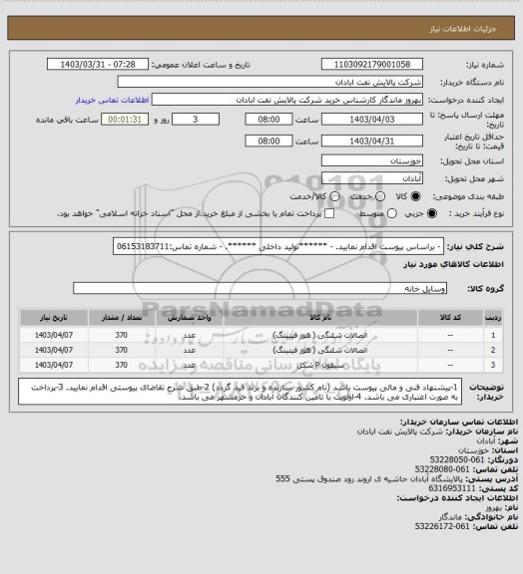The width and height of the screenshot is (523, 574).
Task: Click the جزئیات اطلاعات نیاز header title
Action: 463,29
